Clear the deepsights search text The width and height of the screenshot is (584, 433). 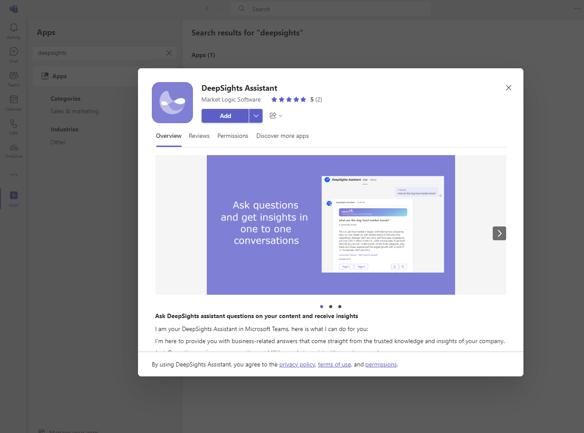click(169, 53)
